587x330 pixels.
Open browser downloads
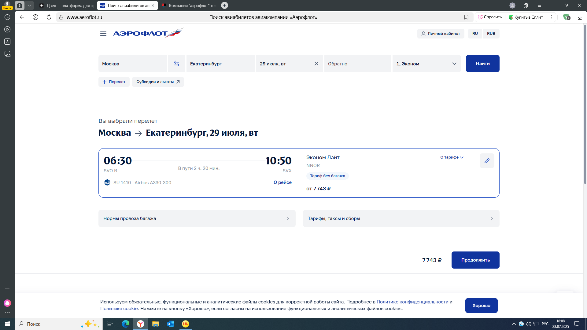pyautogui.click(x=580, y=17)
